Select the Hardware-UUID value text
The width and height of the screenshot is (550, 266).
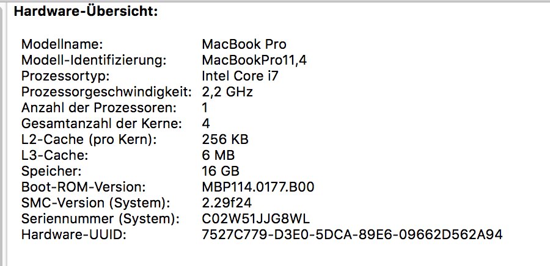pyautogui.click(x=352, y=234)
